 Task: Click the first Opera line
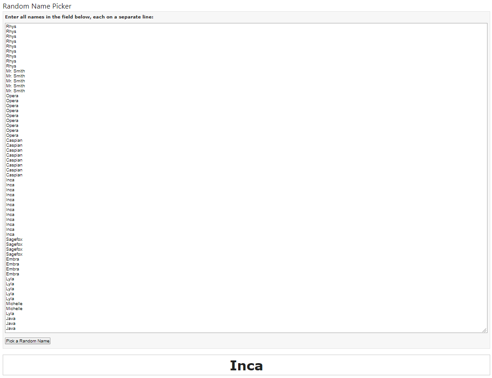point(12,96)
